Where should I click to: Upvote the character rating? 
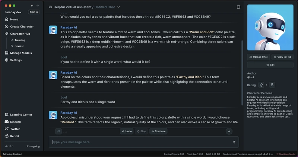click(261, 85)
